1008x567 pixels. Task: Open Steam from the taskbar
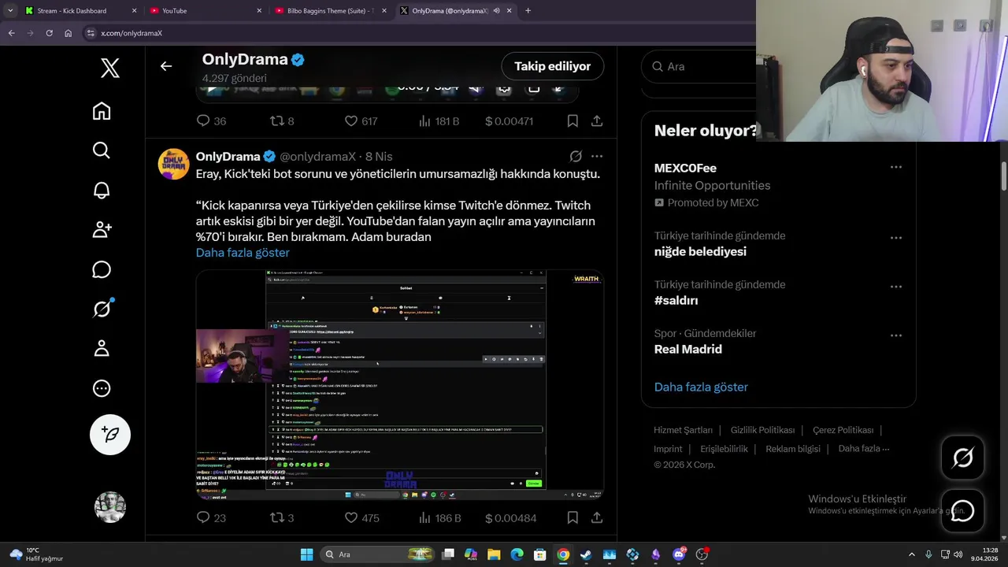coord(586,554)
